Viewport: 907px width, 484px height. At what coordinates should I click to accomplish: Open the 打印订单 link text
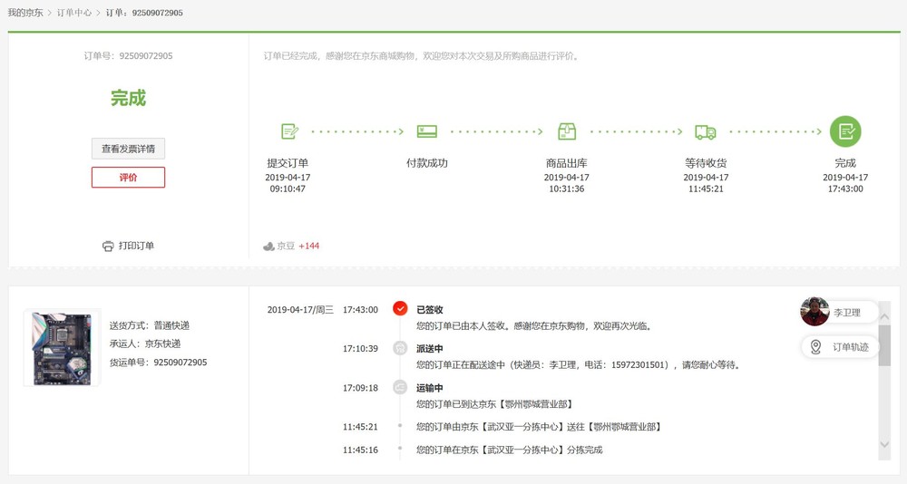[137, 246]
